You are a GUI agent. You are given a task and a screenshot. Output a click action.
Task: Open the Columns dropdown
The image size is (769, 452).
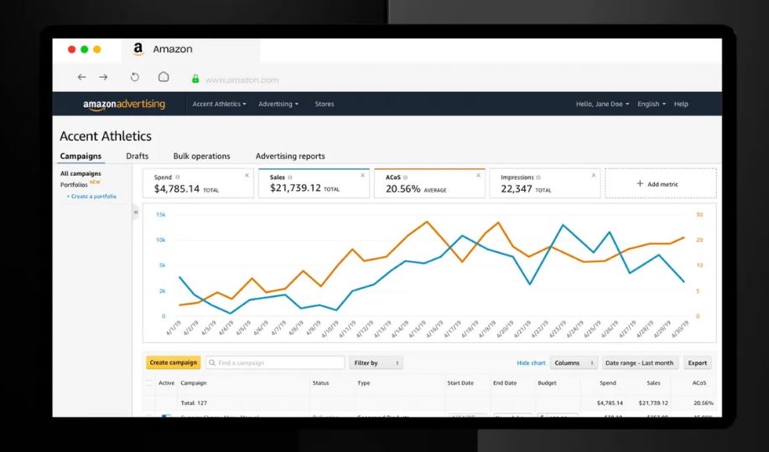(x=574, y=363)
